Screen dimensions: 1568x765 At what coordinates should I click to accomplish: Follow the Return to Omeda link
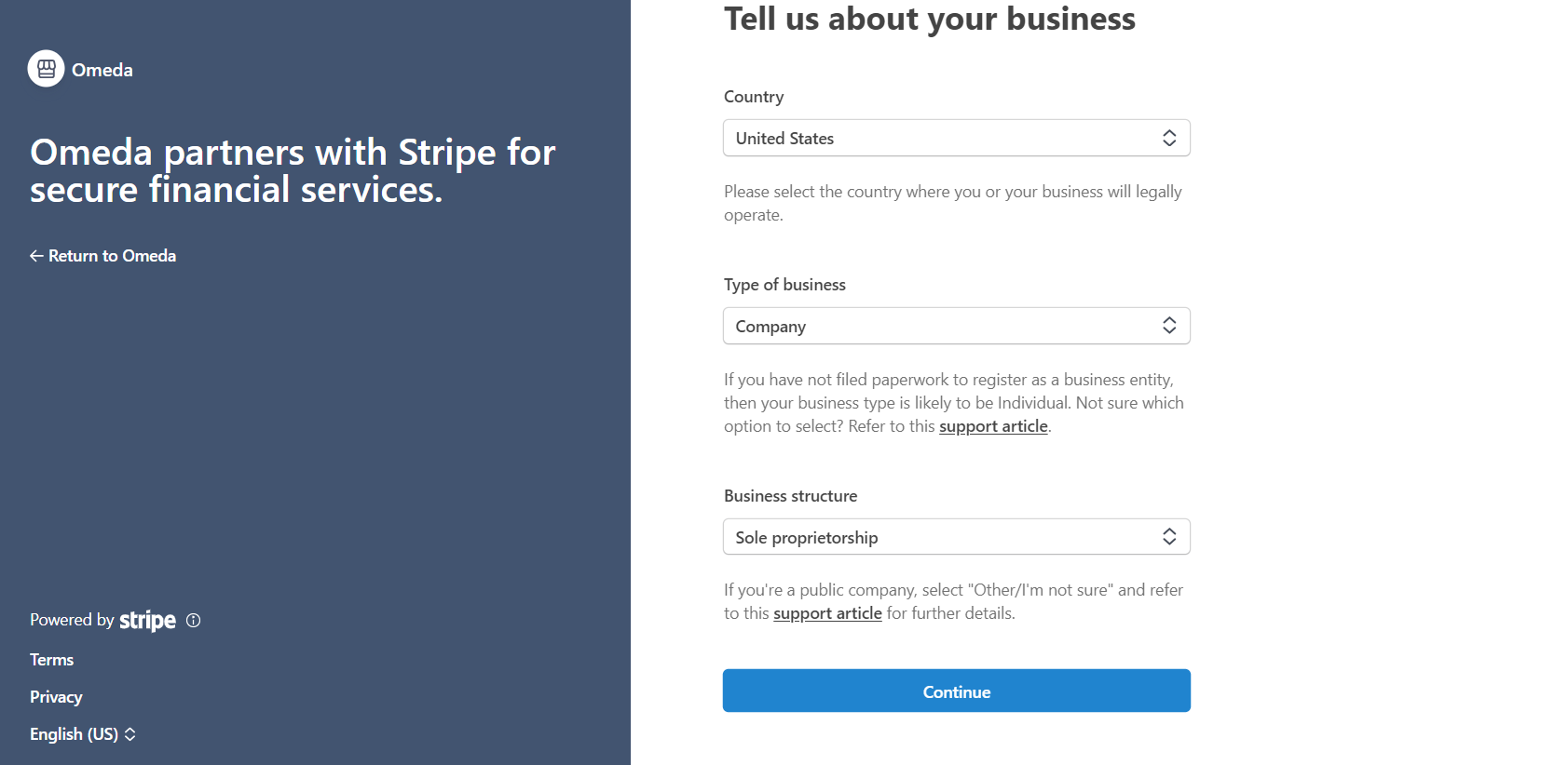(112, 256)
